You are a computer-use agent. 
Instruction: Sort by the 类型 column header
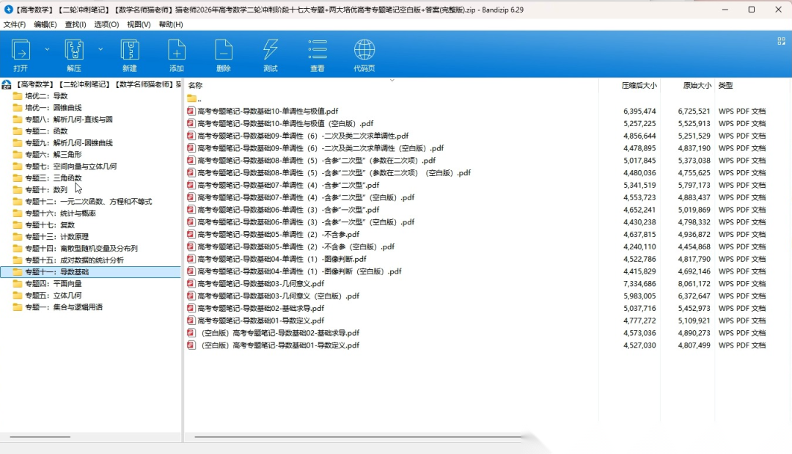click(x=725, y=86)
